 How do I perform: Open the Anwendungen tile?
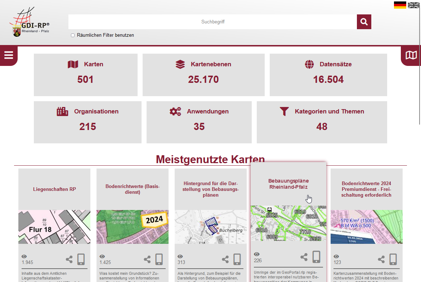tap(199, 122)
